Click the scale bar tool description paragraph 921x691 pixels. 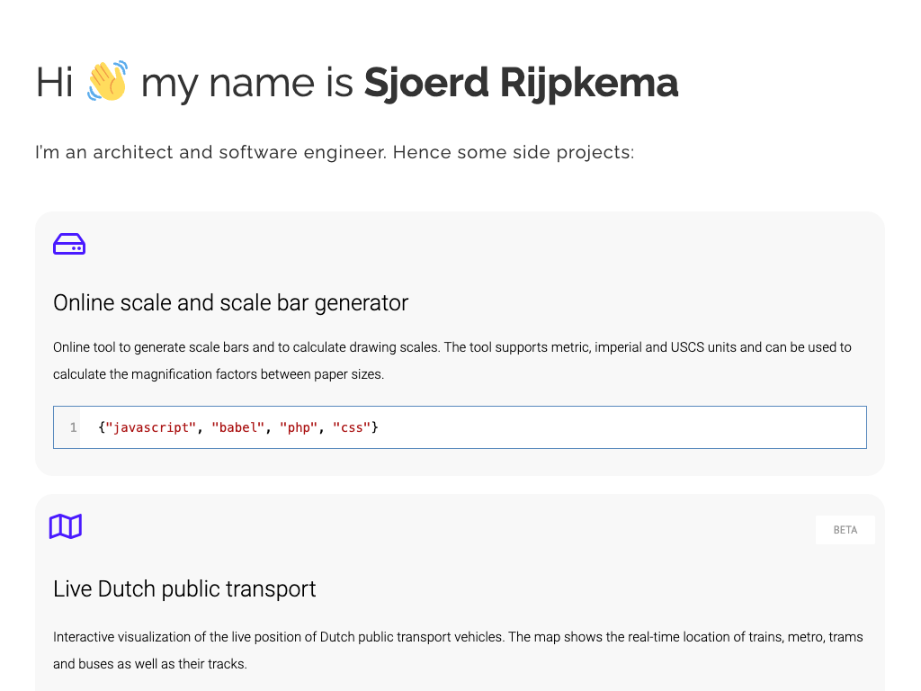pos(452,360)
